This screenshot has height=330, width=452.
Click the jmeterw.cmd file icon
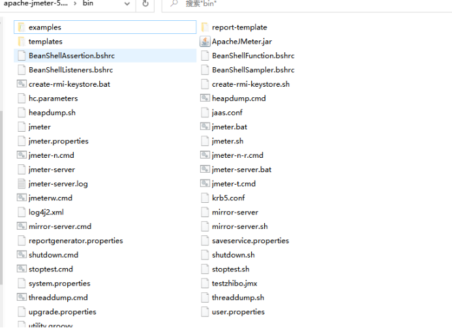pos(22,198)
